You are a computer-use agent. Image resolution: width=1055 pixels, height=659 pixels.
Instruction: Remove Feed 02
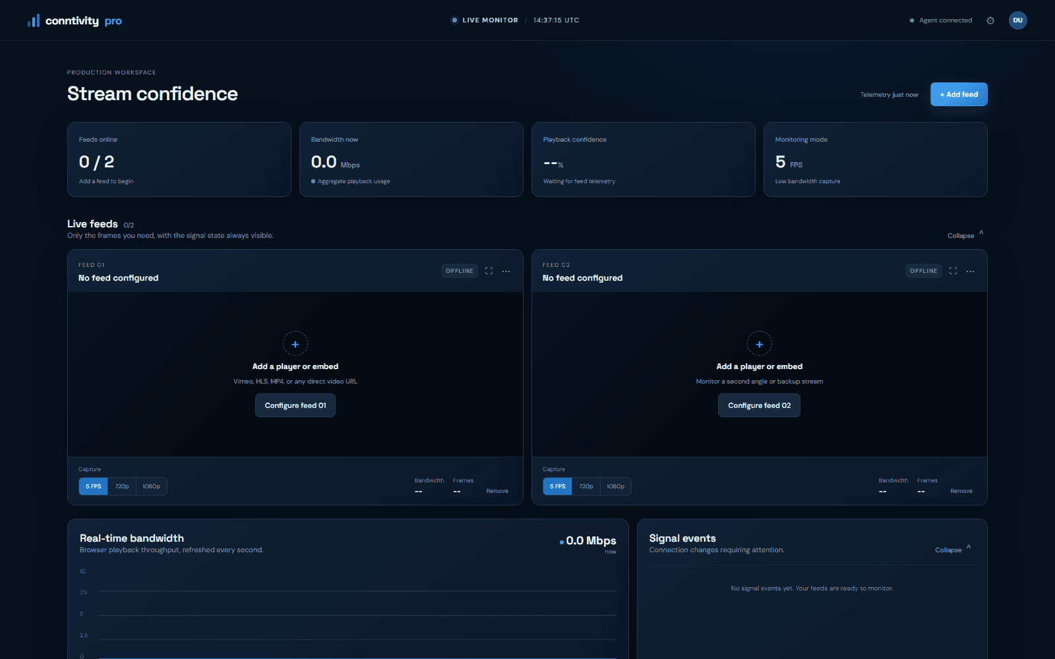[961, 491]
